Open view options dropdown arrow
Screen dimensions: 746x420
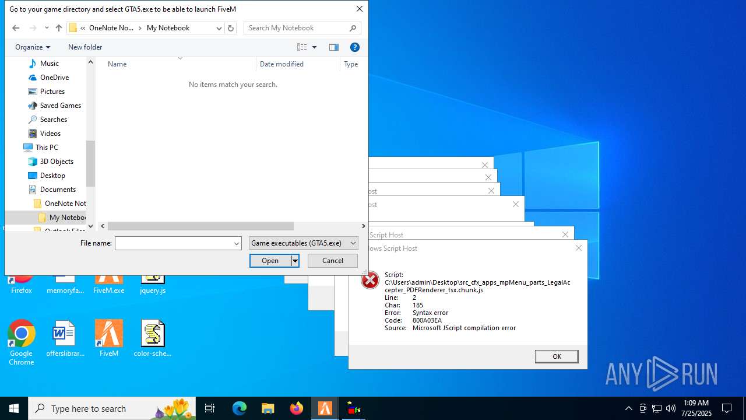[315, 47]
